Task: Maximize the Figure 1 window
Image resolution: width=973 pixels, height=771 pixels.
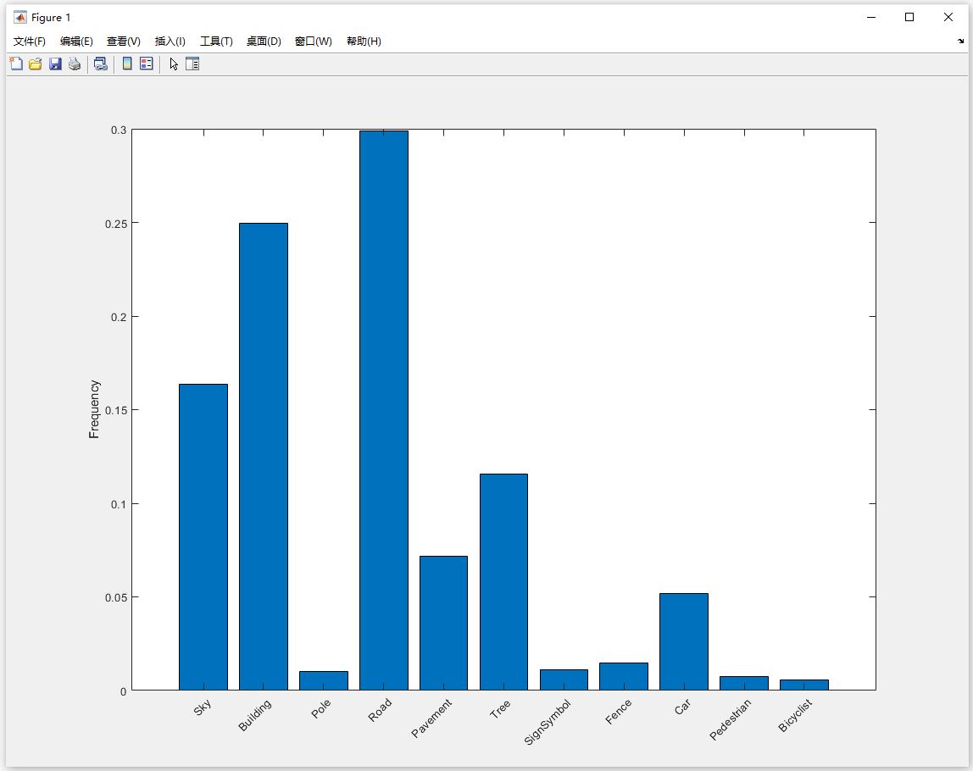Action: click(x=909, y=17)
